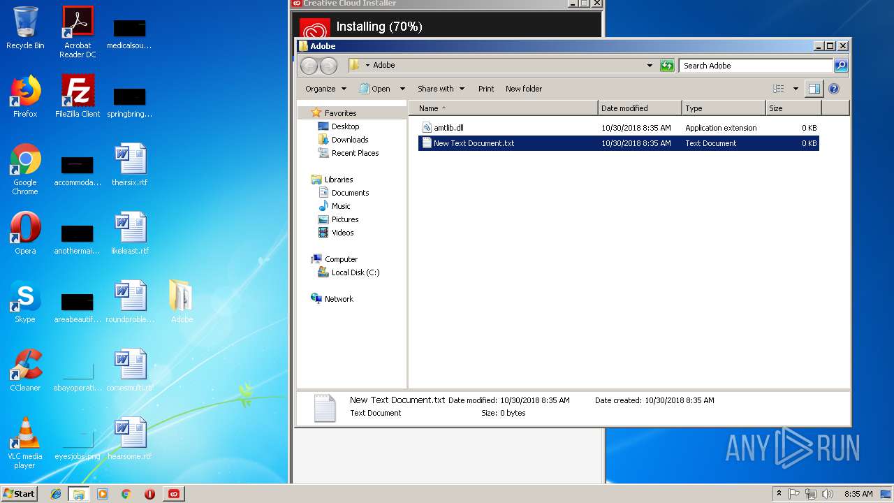The width and height of the screenshot is (894, 503).
Task: Open Pictures library
Action: (x=345, y=219)
